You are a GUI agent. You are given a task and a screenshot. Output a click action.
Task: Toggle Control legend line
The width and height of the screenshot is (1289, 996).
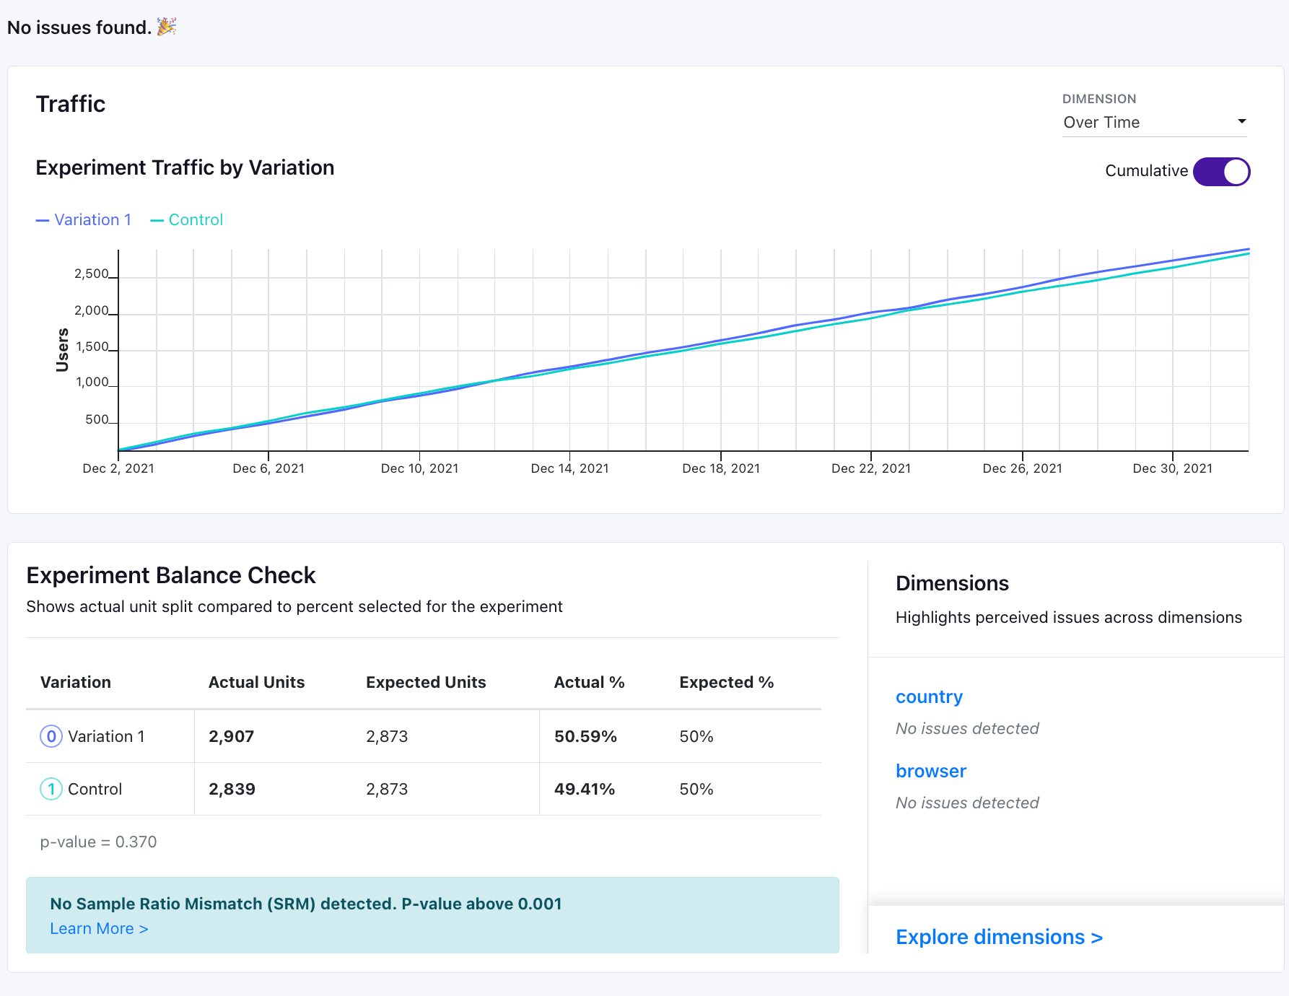187,219
